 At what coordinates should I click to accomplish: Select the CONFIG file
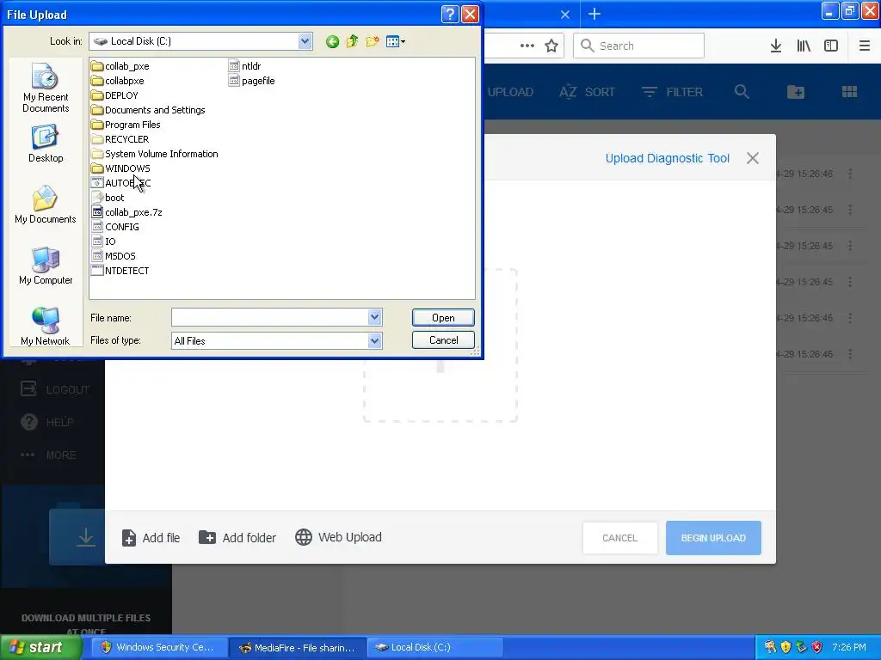(x=115, y=227)
